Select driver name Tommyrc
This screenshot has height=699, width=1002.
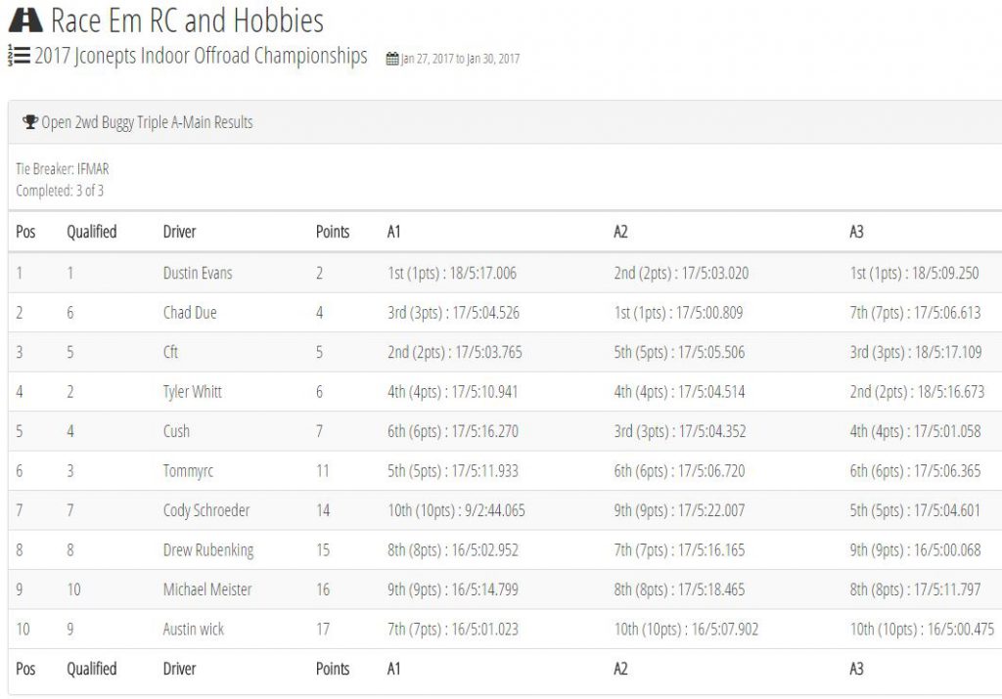pyautogui.click(x=188, y=471)
